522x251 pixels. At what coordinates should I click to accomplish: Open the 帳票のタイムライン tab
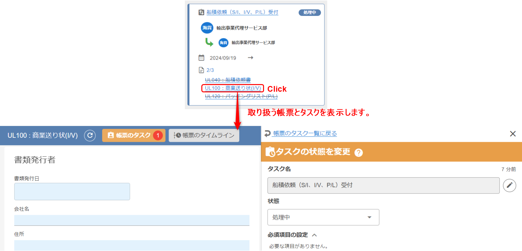click(x=204, y=135)
